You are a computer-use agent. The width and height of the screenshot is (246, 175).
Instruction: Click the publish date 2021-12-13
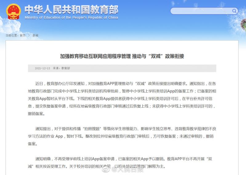pos(42,68)
